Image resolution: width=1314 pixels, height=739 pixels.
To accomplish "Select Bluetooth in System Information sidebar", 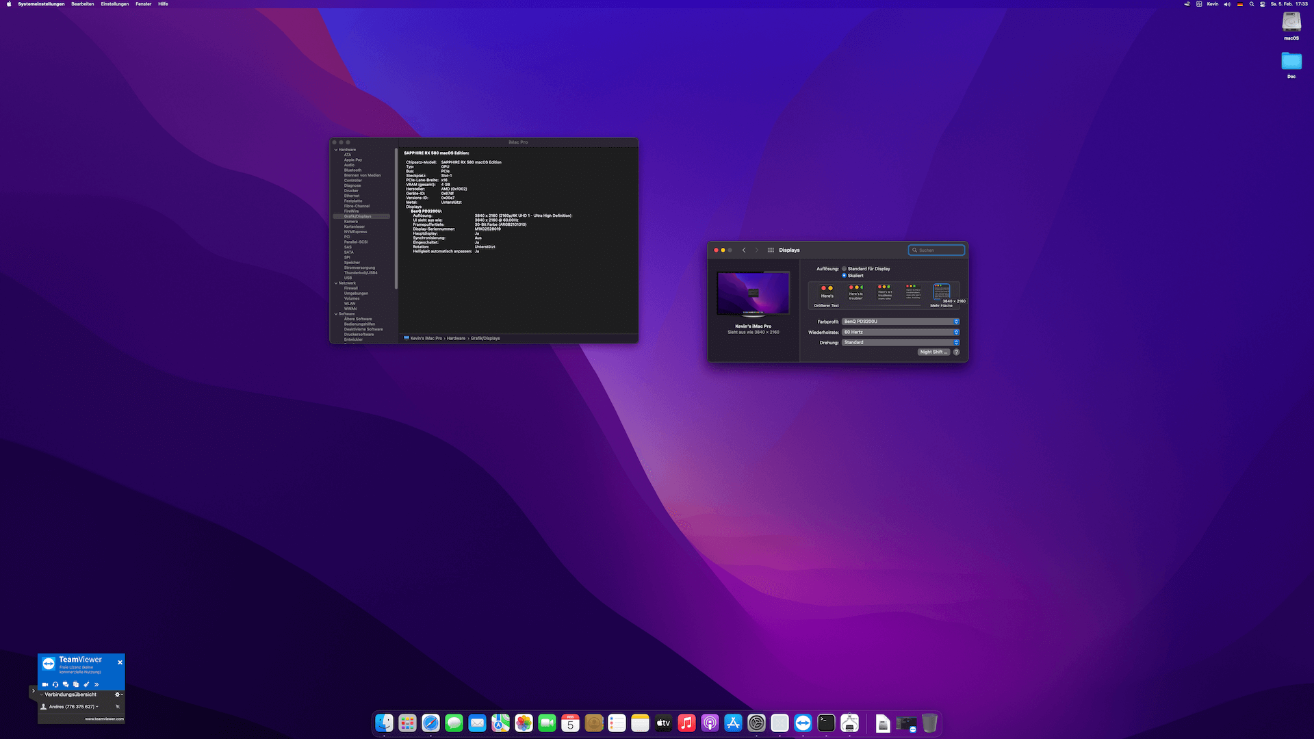I will coord(352,170).
